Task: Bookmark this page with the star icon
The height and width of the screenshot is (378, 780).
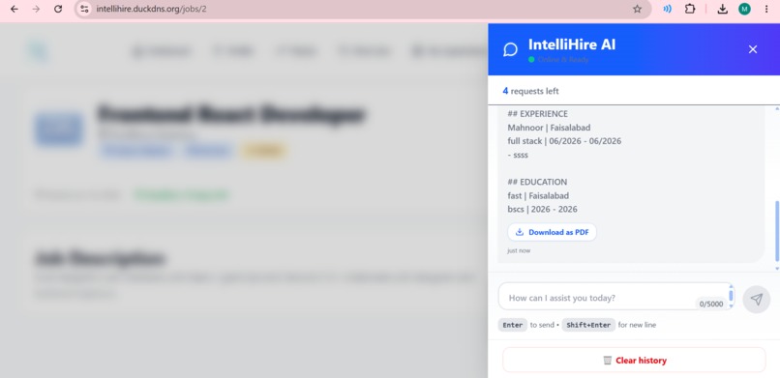Action: click(x=637, y=9)
